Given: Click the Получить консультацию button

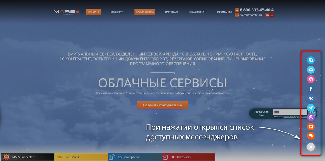Looking at the screenshot, I should pyautogui.click(x=162, y=105).
